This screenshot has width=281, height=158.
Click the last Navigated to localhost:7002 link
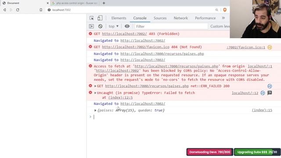click(x=143, y=104)
